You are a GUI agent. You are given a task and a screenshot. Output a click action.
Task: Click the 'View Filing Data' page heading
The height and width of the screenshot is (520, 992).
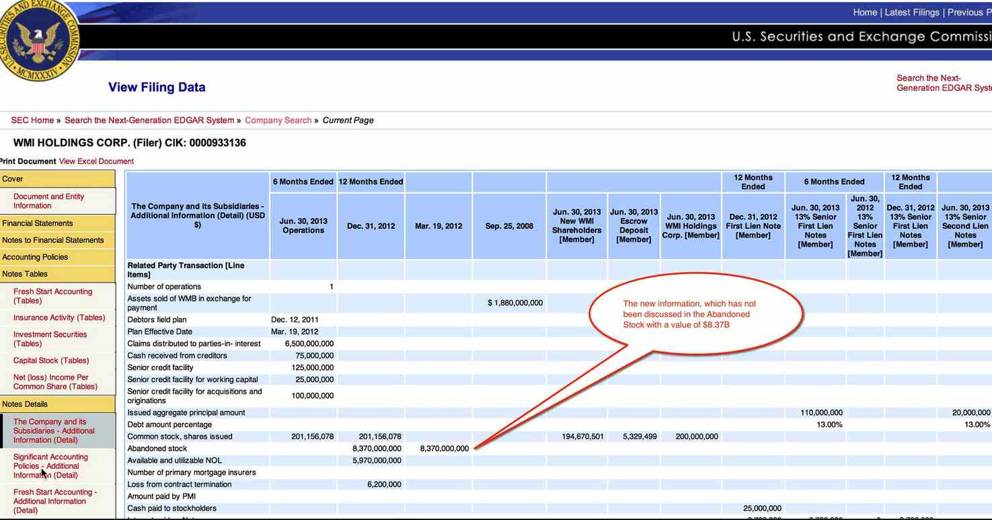[x=157, y=87]
